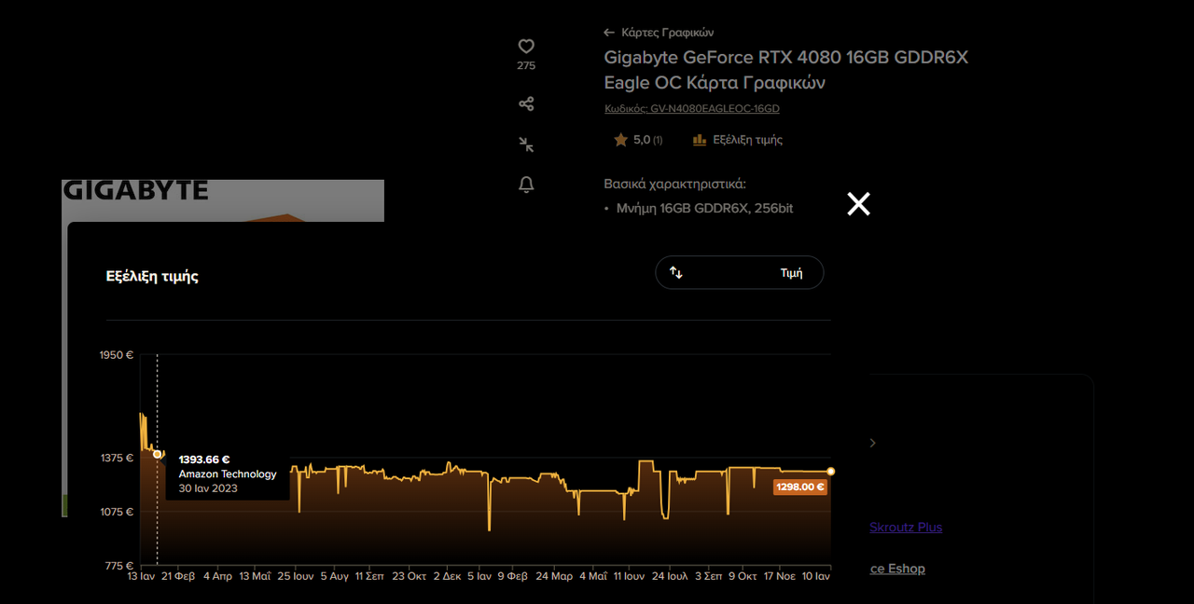Go back via arrow next to Κάρτες Γραφικών
This screenshot has width=1194, height=604.
[609, 33]
